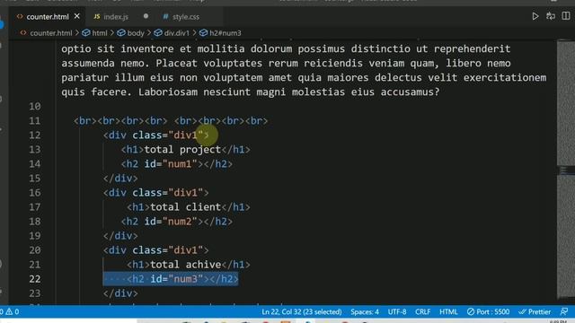The height and width of the screenshot is (323, 575).
Task: Close the counter.html tab
Action: (76, 16)
